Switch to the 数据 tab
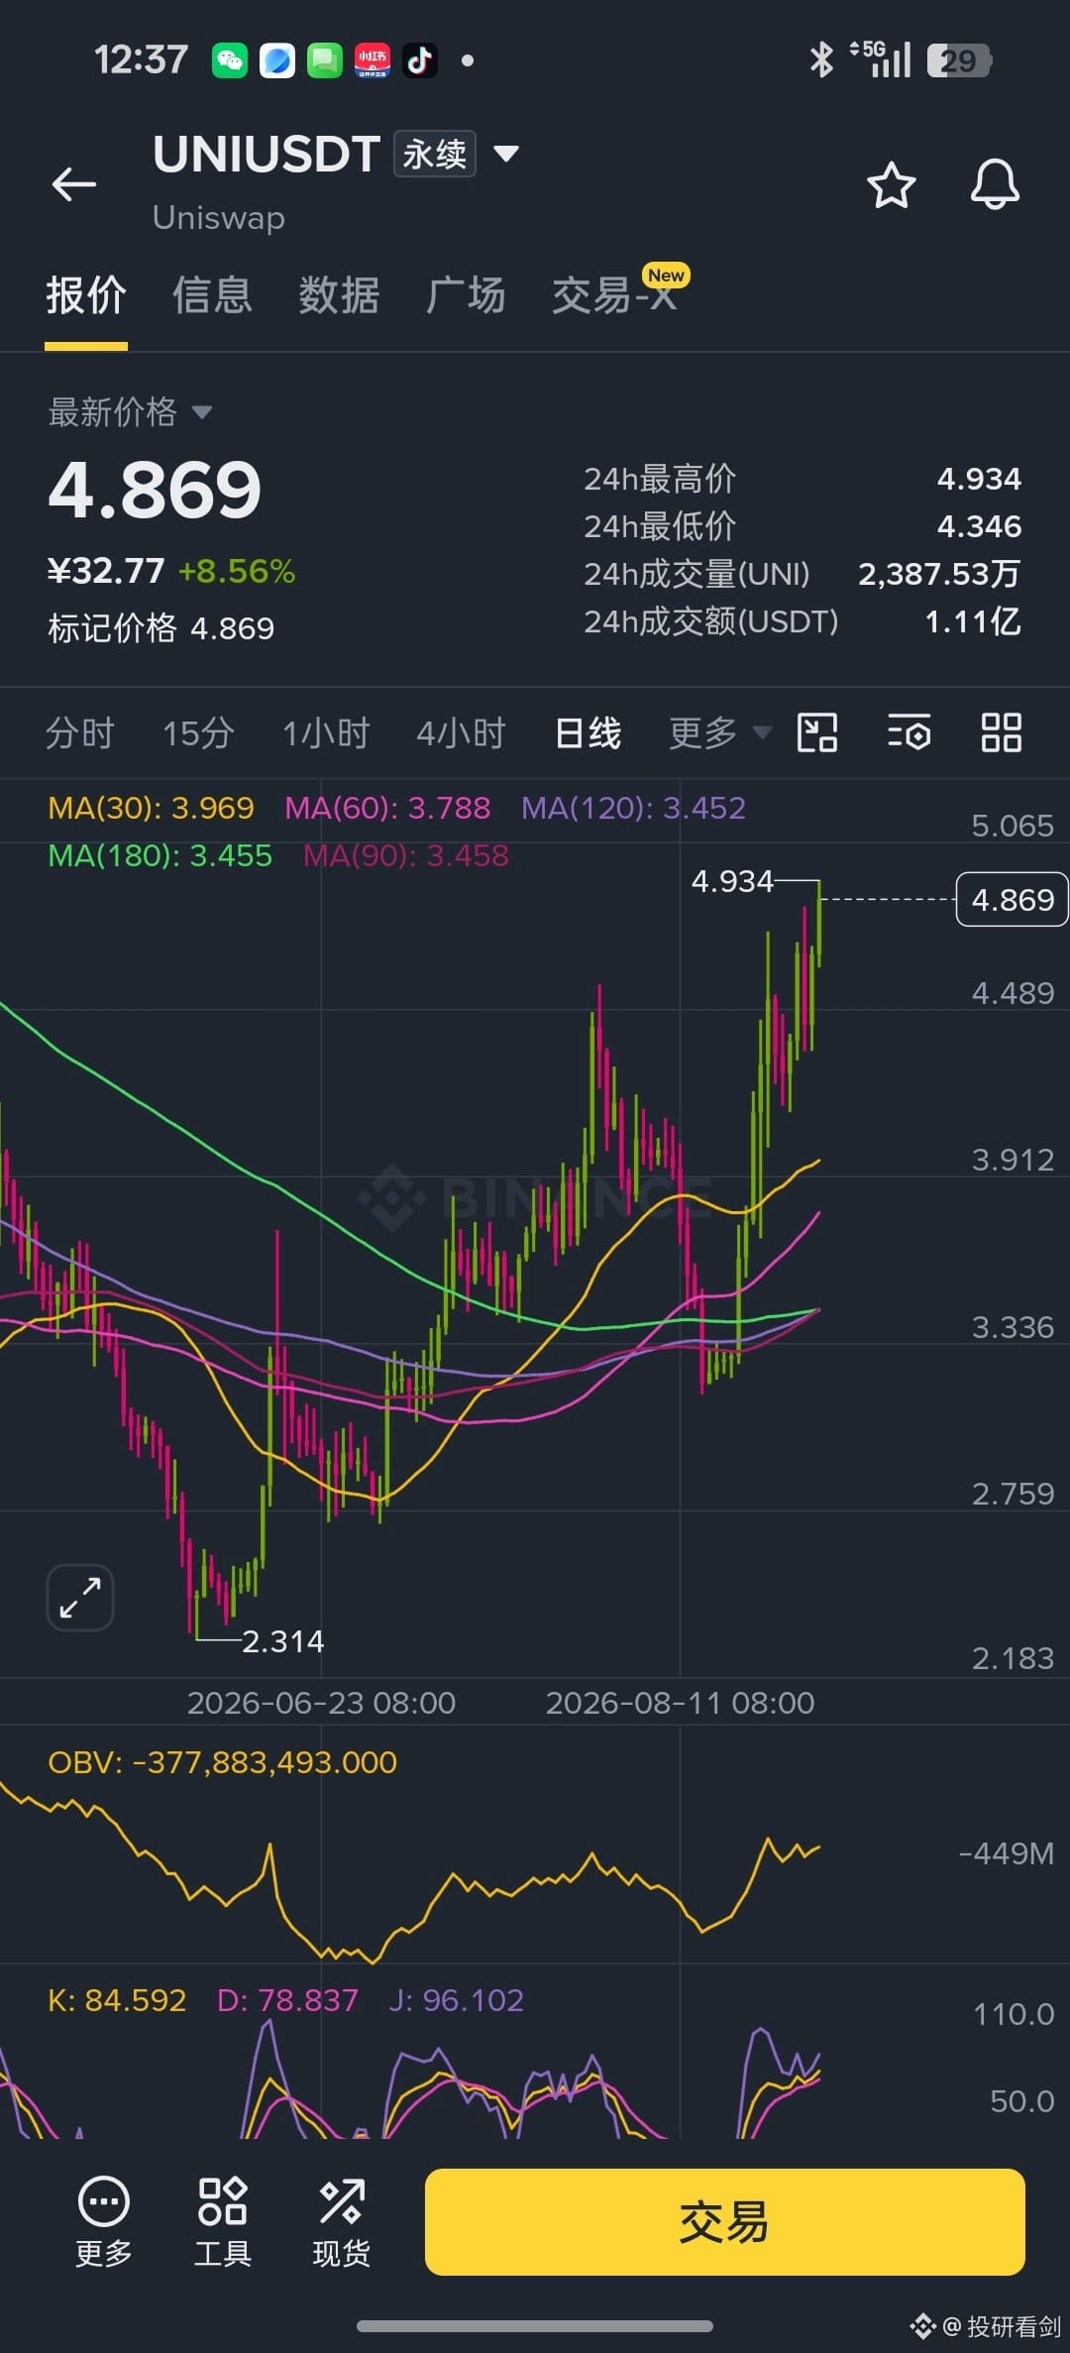 coord(339,295)
